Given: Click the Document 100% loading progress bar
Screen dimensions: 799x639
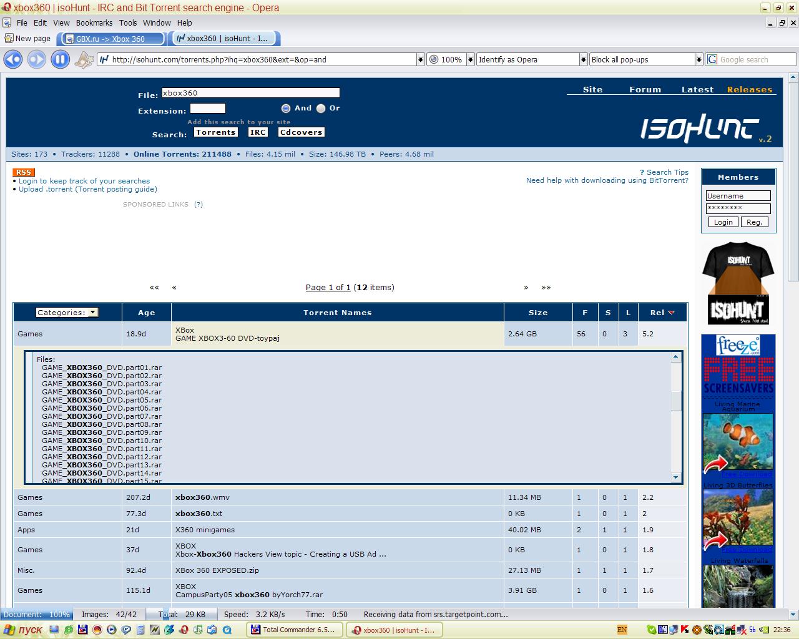Looking at the screenshot, I should coord(36,615).
